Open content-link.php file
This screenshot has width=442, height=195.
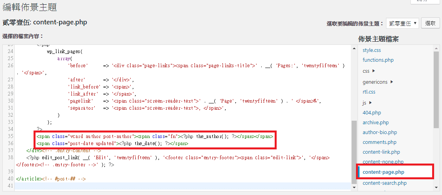(x=381, y=152)
